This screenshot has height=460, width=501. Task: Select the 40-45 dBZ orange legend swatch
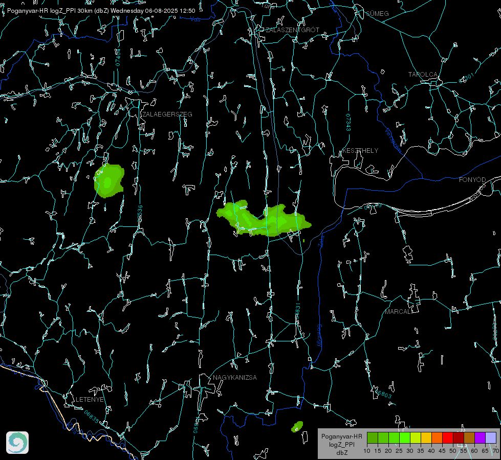437,438
